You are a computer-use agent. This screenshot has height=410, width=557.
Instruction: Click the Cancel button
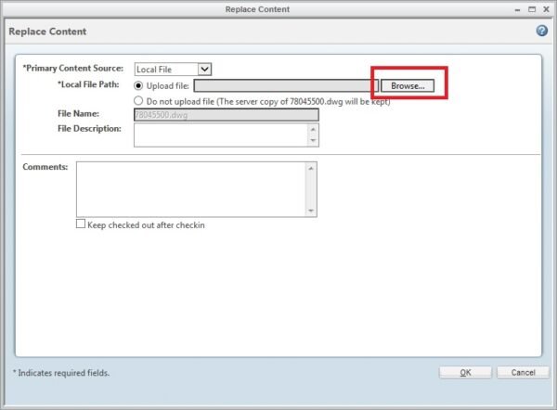click(x=523, y=372)
